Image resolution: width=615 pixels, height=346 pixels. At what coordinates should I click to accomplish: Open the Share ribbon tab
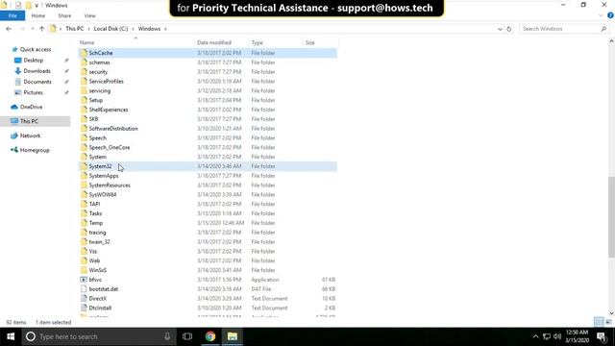click(64, 15)
